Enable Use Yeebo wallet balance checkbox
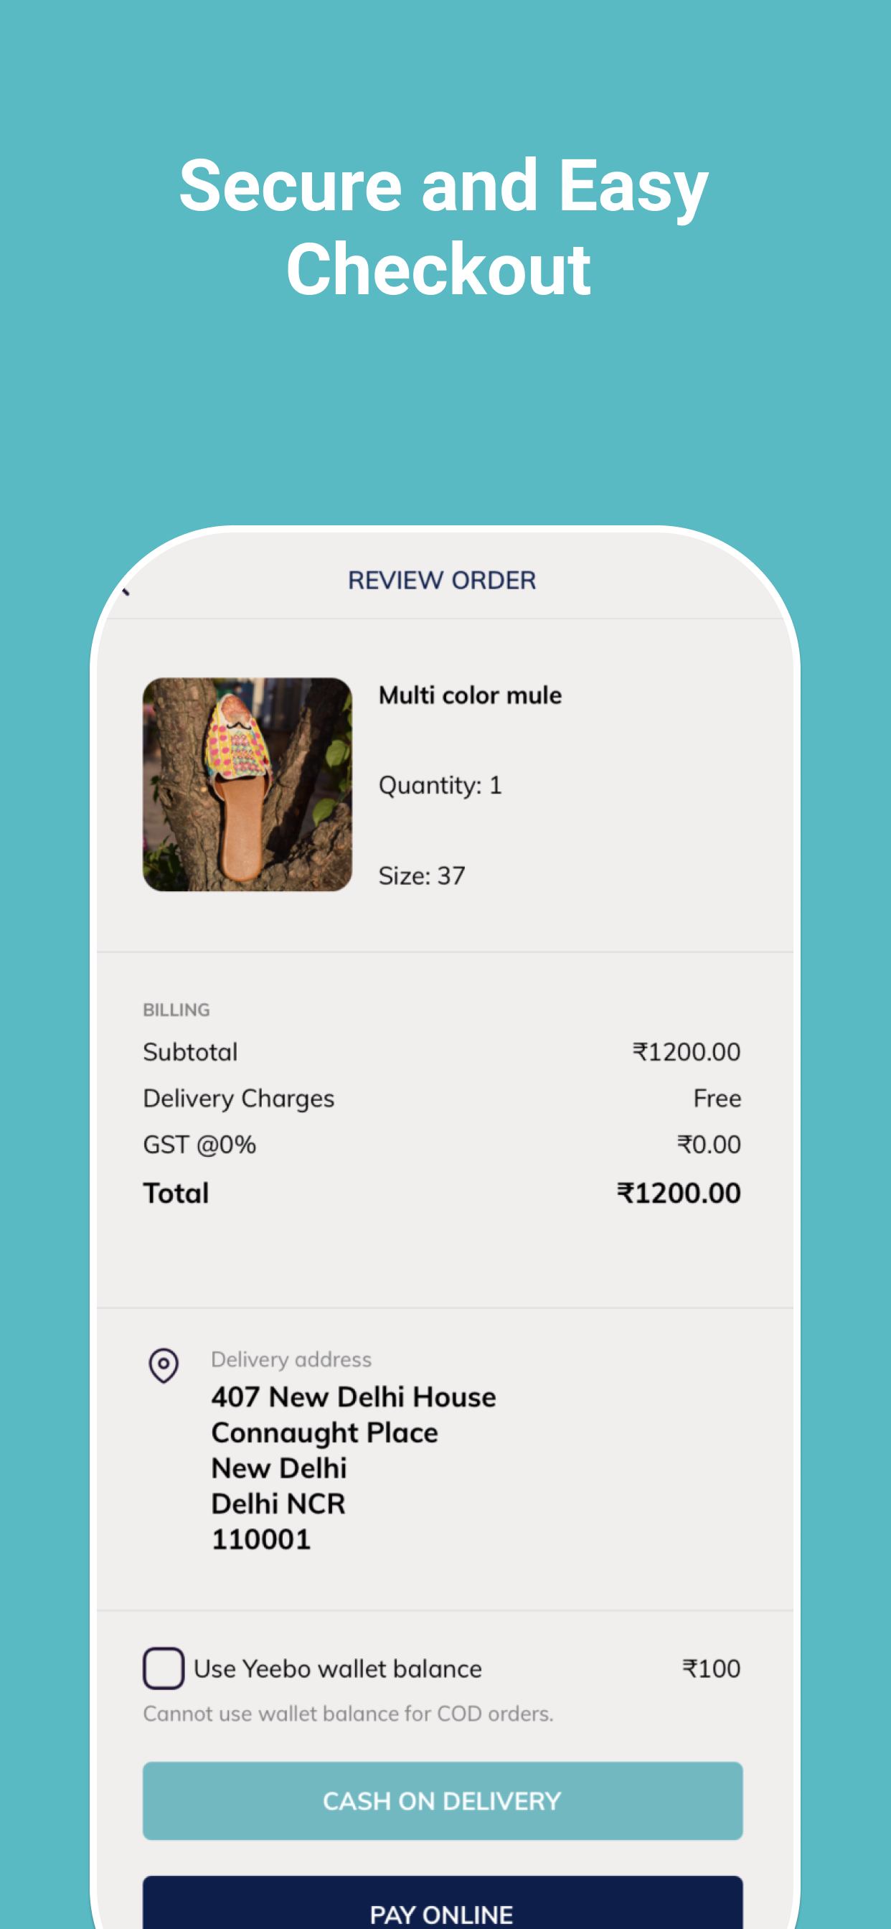 click(164, 1668)
